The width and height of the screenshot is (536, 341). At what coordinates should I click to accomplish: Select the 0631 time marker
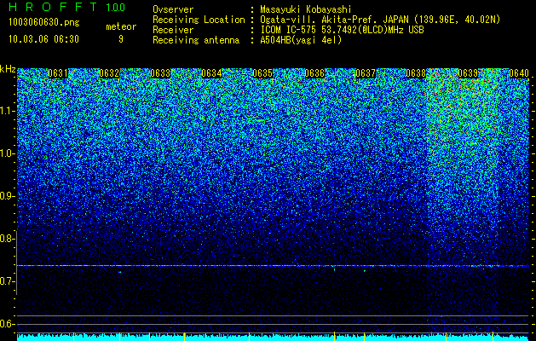tap(58, 73)
